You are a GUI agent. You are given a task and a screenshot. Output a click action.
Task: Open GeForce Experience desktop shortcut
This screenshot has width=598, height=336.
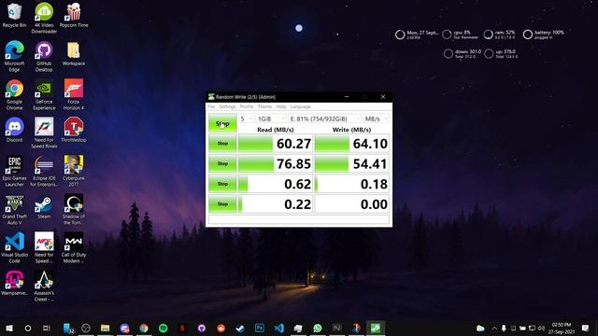click(x=44, y=94)
